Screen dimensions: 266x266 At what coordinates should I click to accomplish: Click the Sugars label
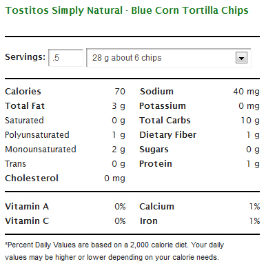click(154, 150)
